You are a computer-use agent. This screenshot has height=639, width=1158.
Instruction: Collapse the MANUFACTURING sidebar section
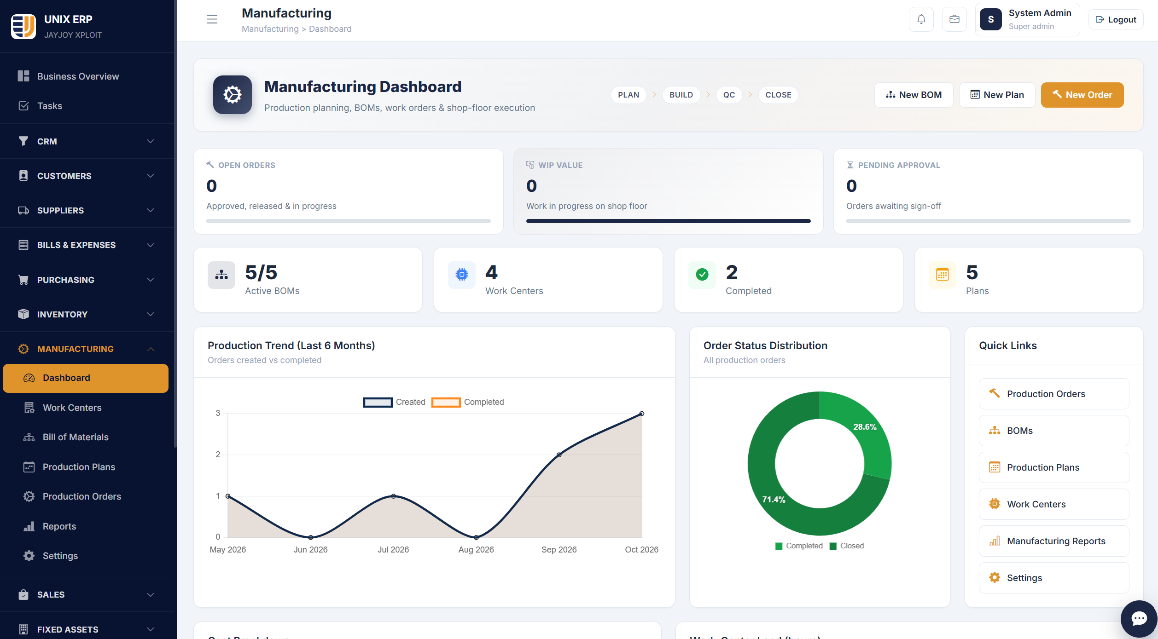[87, 349]
